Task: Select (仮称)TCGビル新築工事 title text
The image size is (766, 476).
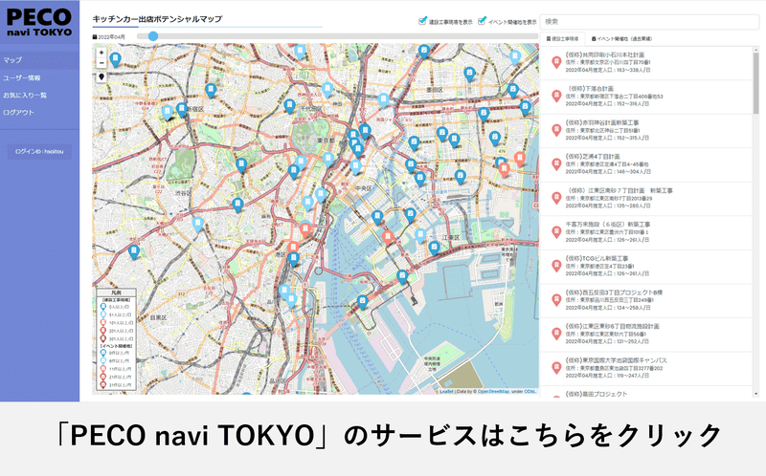Action: [597, 258]
